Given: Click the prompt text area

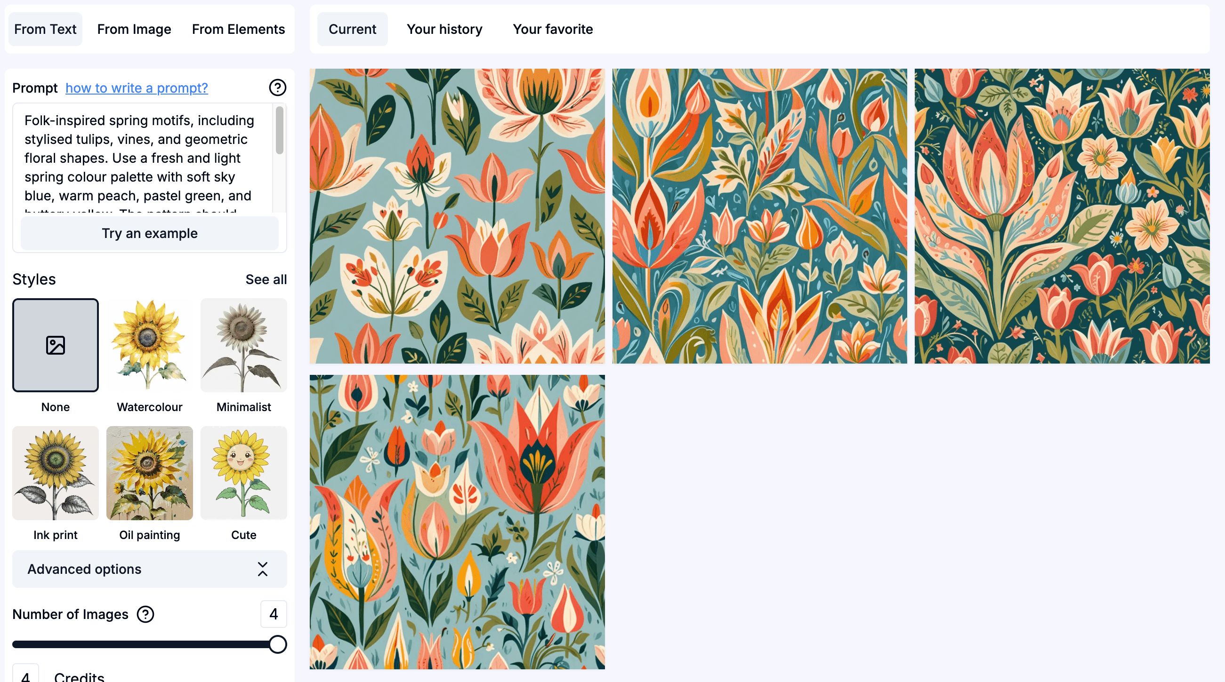Looking at the screenshot, I should [143, 158].
